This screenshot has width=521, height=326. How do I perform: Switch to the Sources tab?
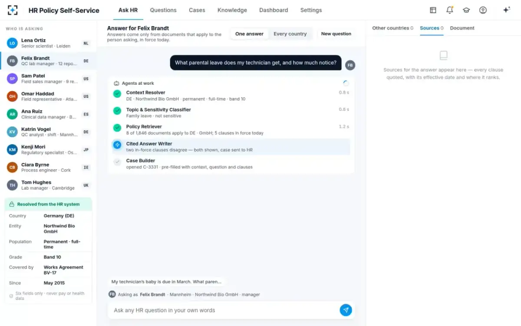432,28
